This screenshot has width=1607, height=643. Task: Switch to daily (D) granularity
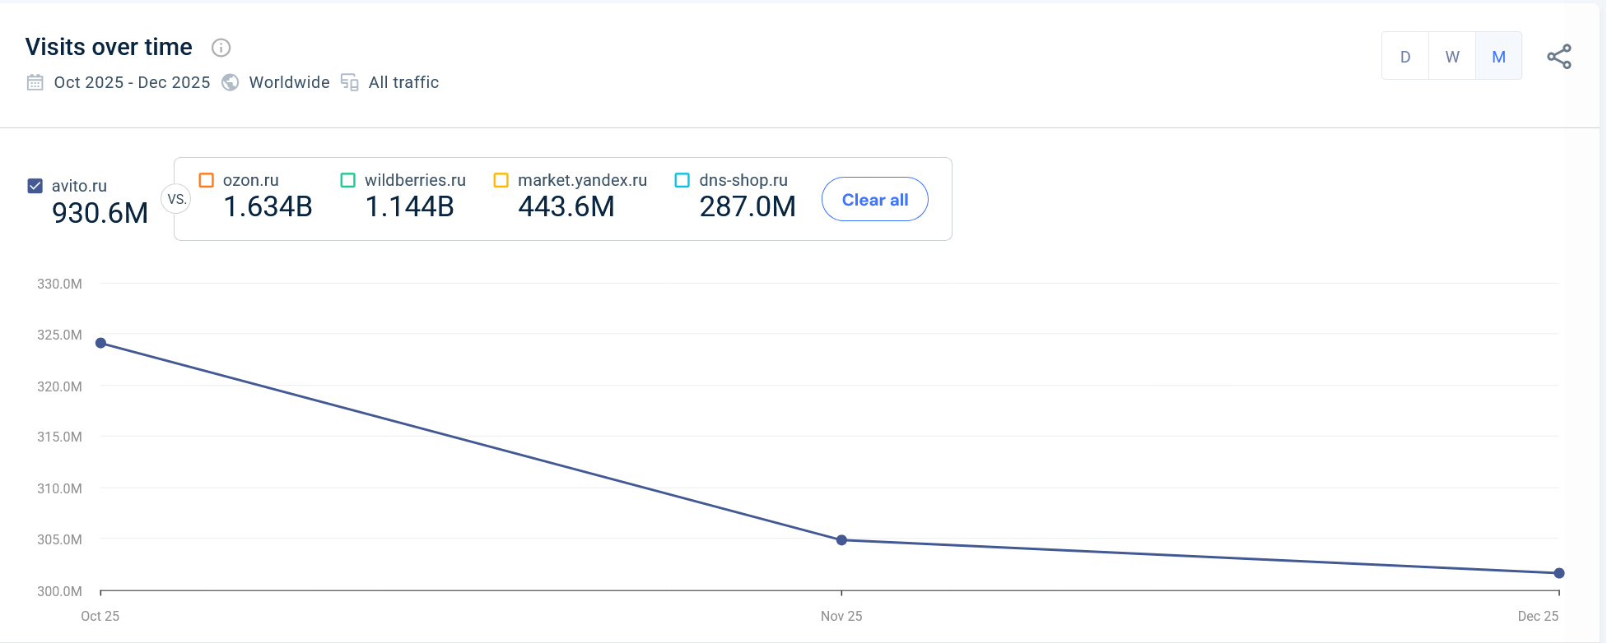(1405, 57)
